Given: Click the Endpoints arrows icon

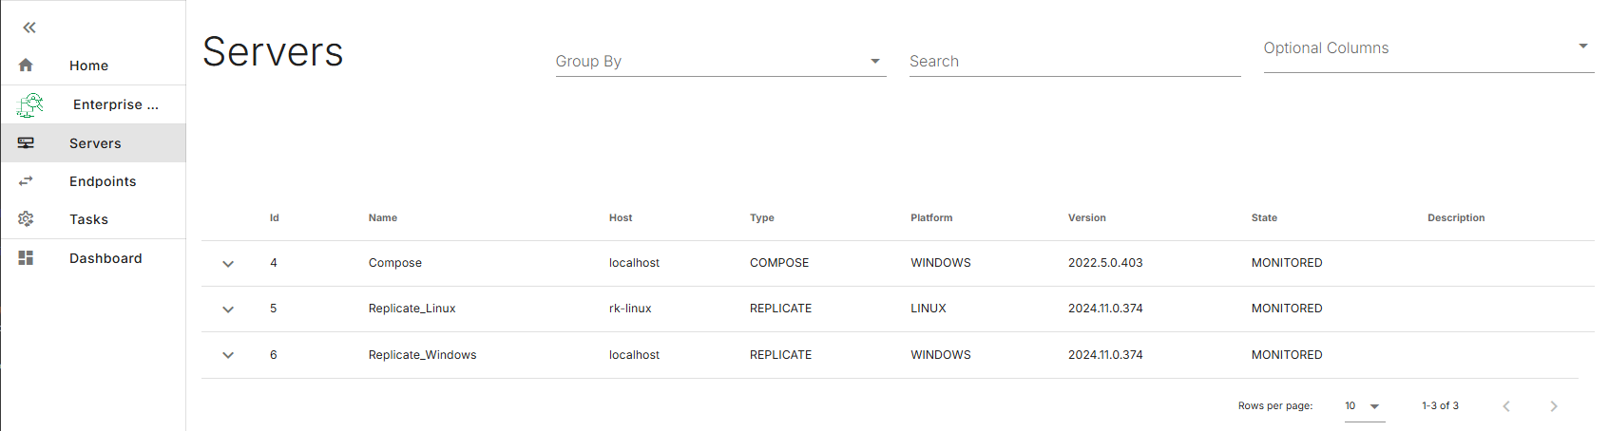Looking at the screenshot, I should [26, 181].
